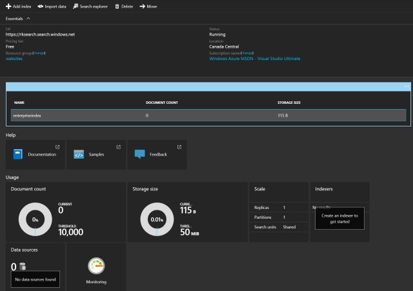The image size is (413, 291).
Task: Click external link icon on Documentation tile
Action: (57, 147)
